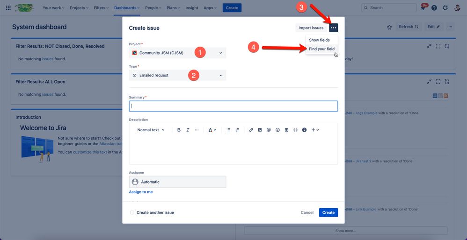The image size is (467, 240).
Task: Open the Assignee Automatic selector
Action: pyautogui.click(x=177, y=182)
